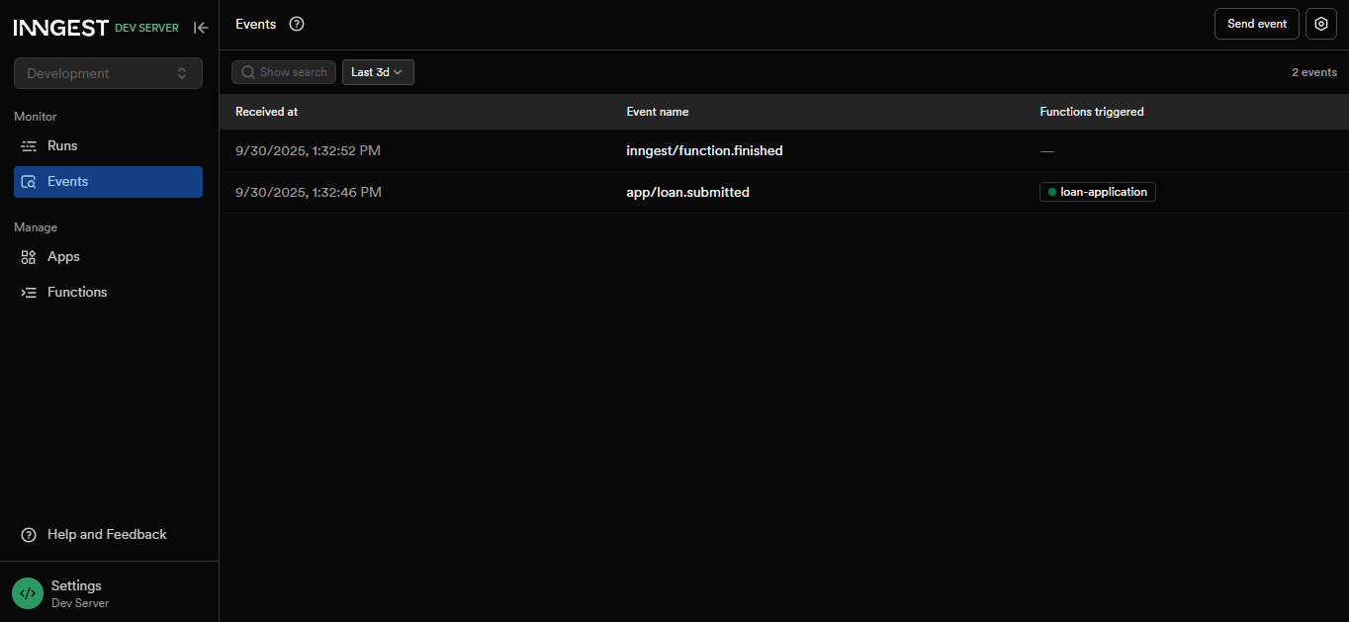Screen dimensions: 1349x622
Task: Click the Help and Feedback icon
Action: (x=27, y=534)
